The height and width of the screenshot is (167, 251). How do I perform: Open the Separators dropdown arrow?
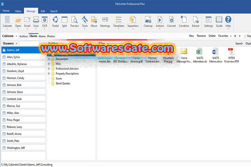pos(133,29)
